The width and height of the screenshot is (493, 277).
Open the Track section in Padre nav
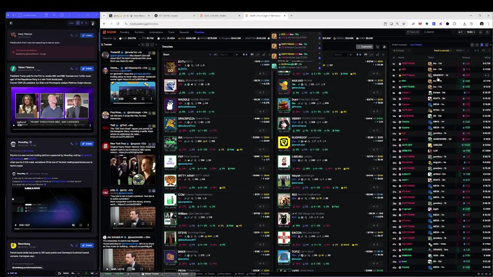pyautogui.click(x=171, y=32)
